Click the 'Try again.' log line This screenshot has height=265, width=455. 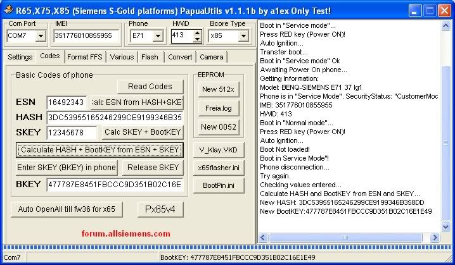pos(275,176)
